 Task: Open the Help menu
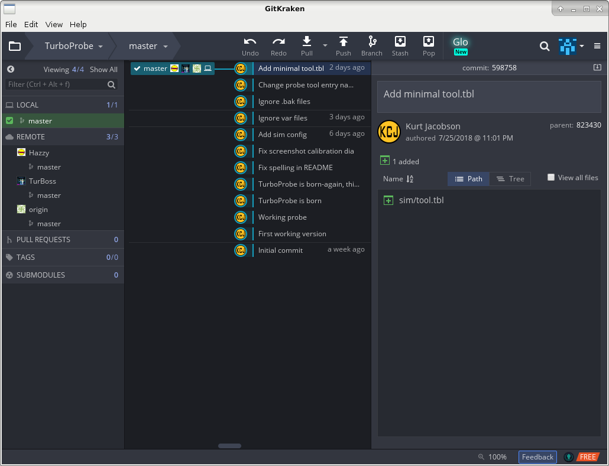coord(78,24)
